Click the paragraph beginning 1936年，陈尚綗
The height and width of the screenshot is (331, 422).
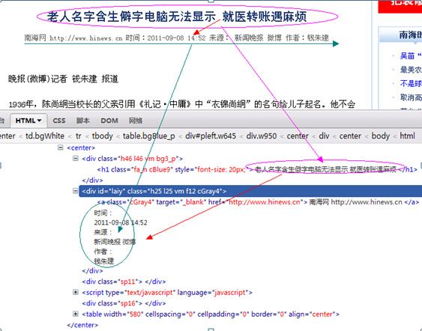coord(182,104)
